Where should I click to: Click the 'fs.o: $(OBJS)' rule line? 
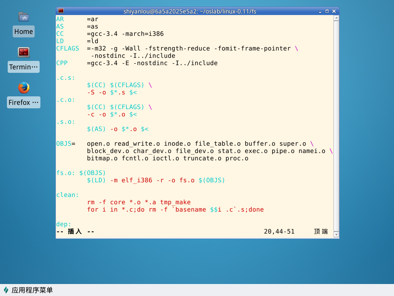[x=81, y=173]
